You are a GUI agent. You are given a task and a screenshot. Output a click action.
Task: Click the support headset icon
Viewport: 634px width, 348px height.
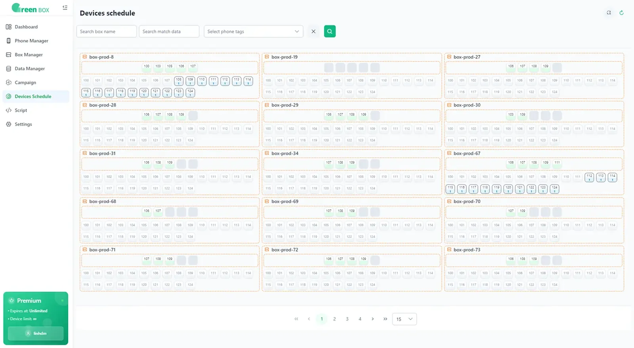click(609, 13)
